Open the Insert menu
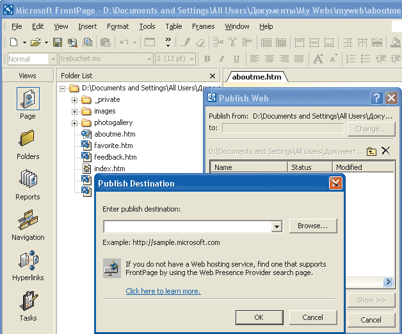402x334 pixels. tap(88, 26)
